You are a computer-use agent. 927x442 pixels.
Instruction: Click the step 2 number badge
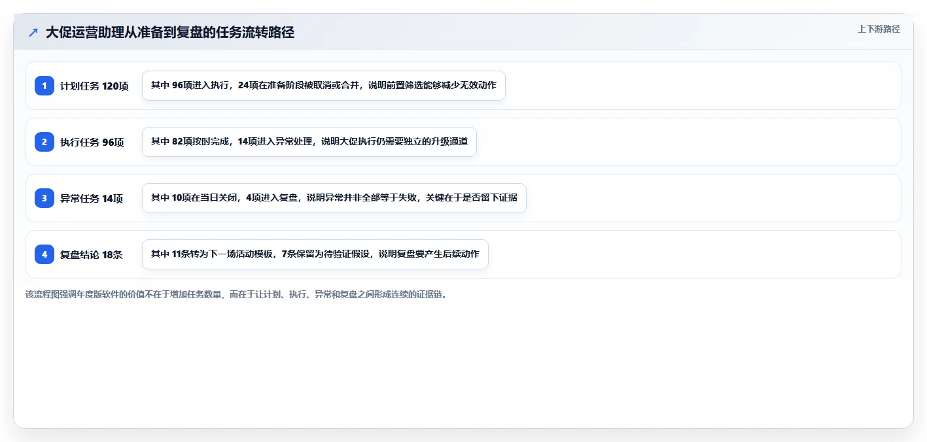(x=44, y=142)
